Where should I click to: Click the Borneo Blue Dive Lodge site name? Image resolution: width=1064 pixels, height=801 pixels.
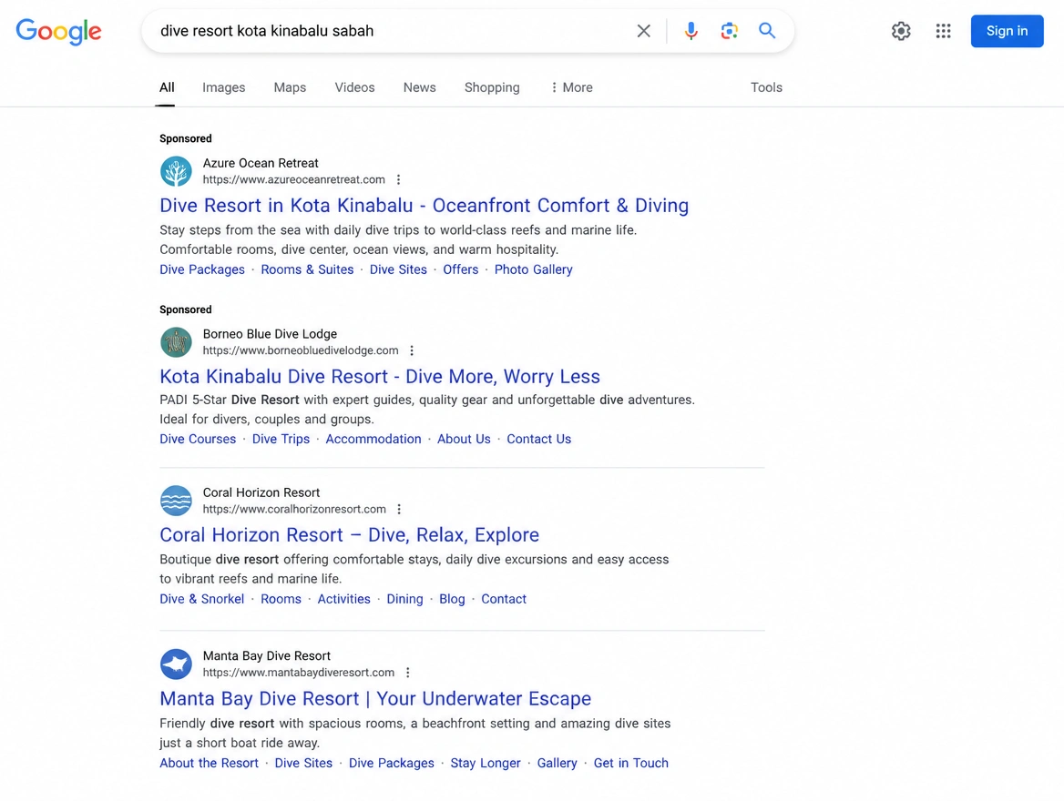click(270, 334)
